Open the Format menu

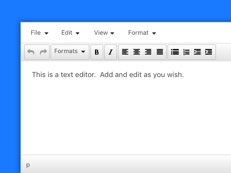[x=139, y=33]
